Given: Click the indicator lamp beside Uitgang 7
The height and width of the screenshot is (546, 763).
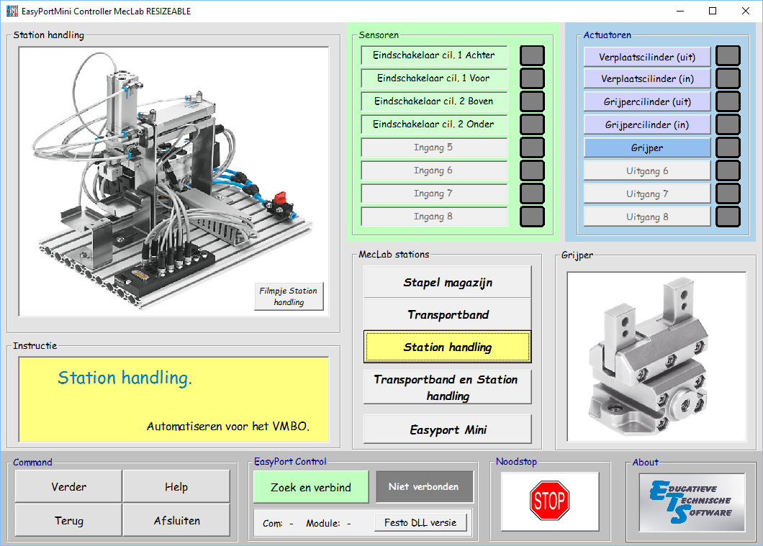Looking at the screenshot, I should pos(728,194).
